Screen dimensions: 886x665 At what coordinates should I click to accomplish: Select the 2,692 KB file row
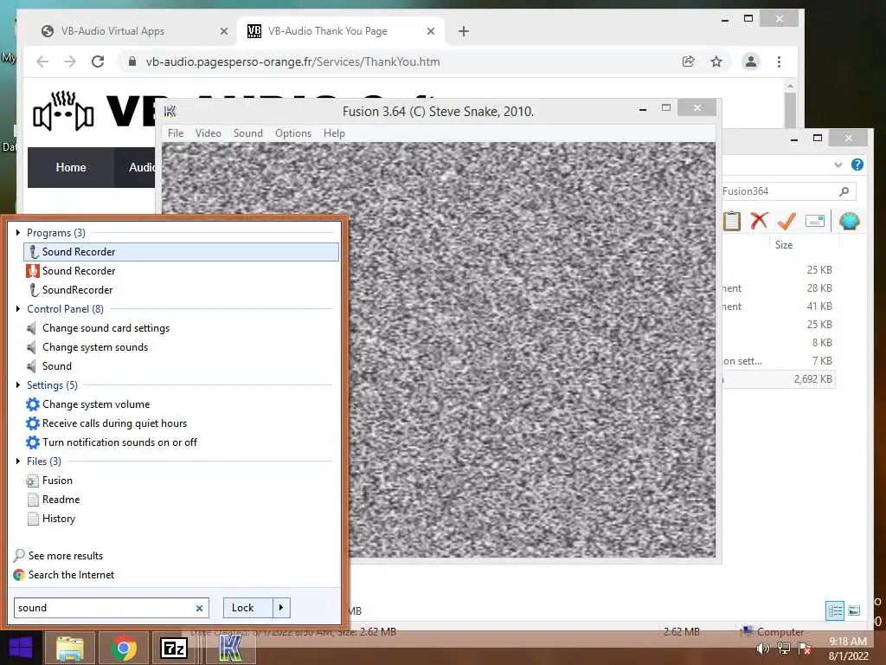[x=780, y=379]
